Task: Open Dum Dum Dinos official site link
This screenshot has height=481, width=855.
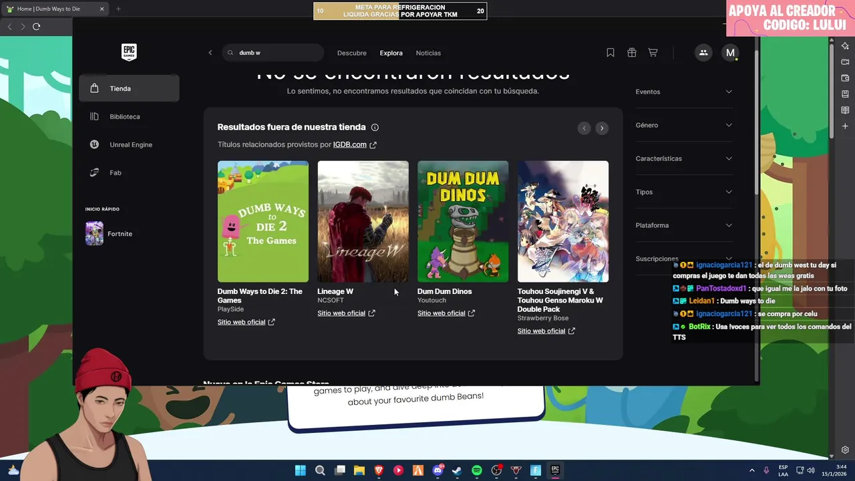Action: (446, 313)
